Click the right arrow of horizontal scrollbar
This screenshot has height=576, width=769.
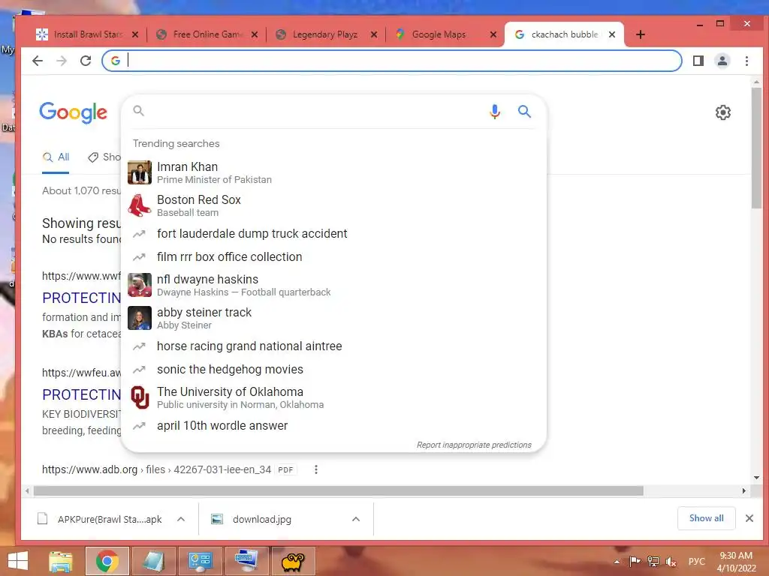[x=744, y=490]
